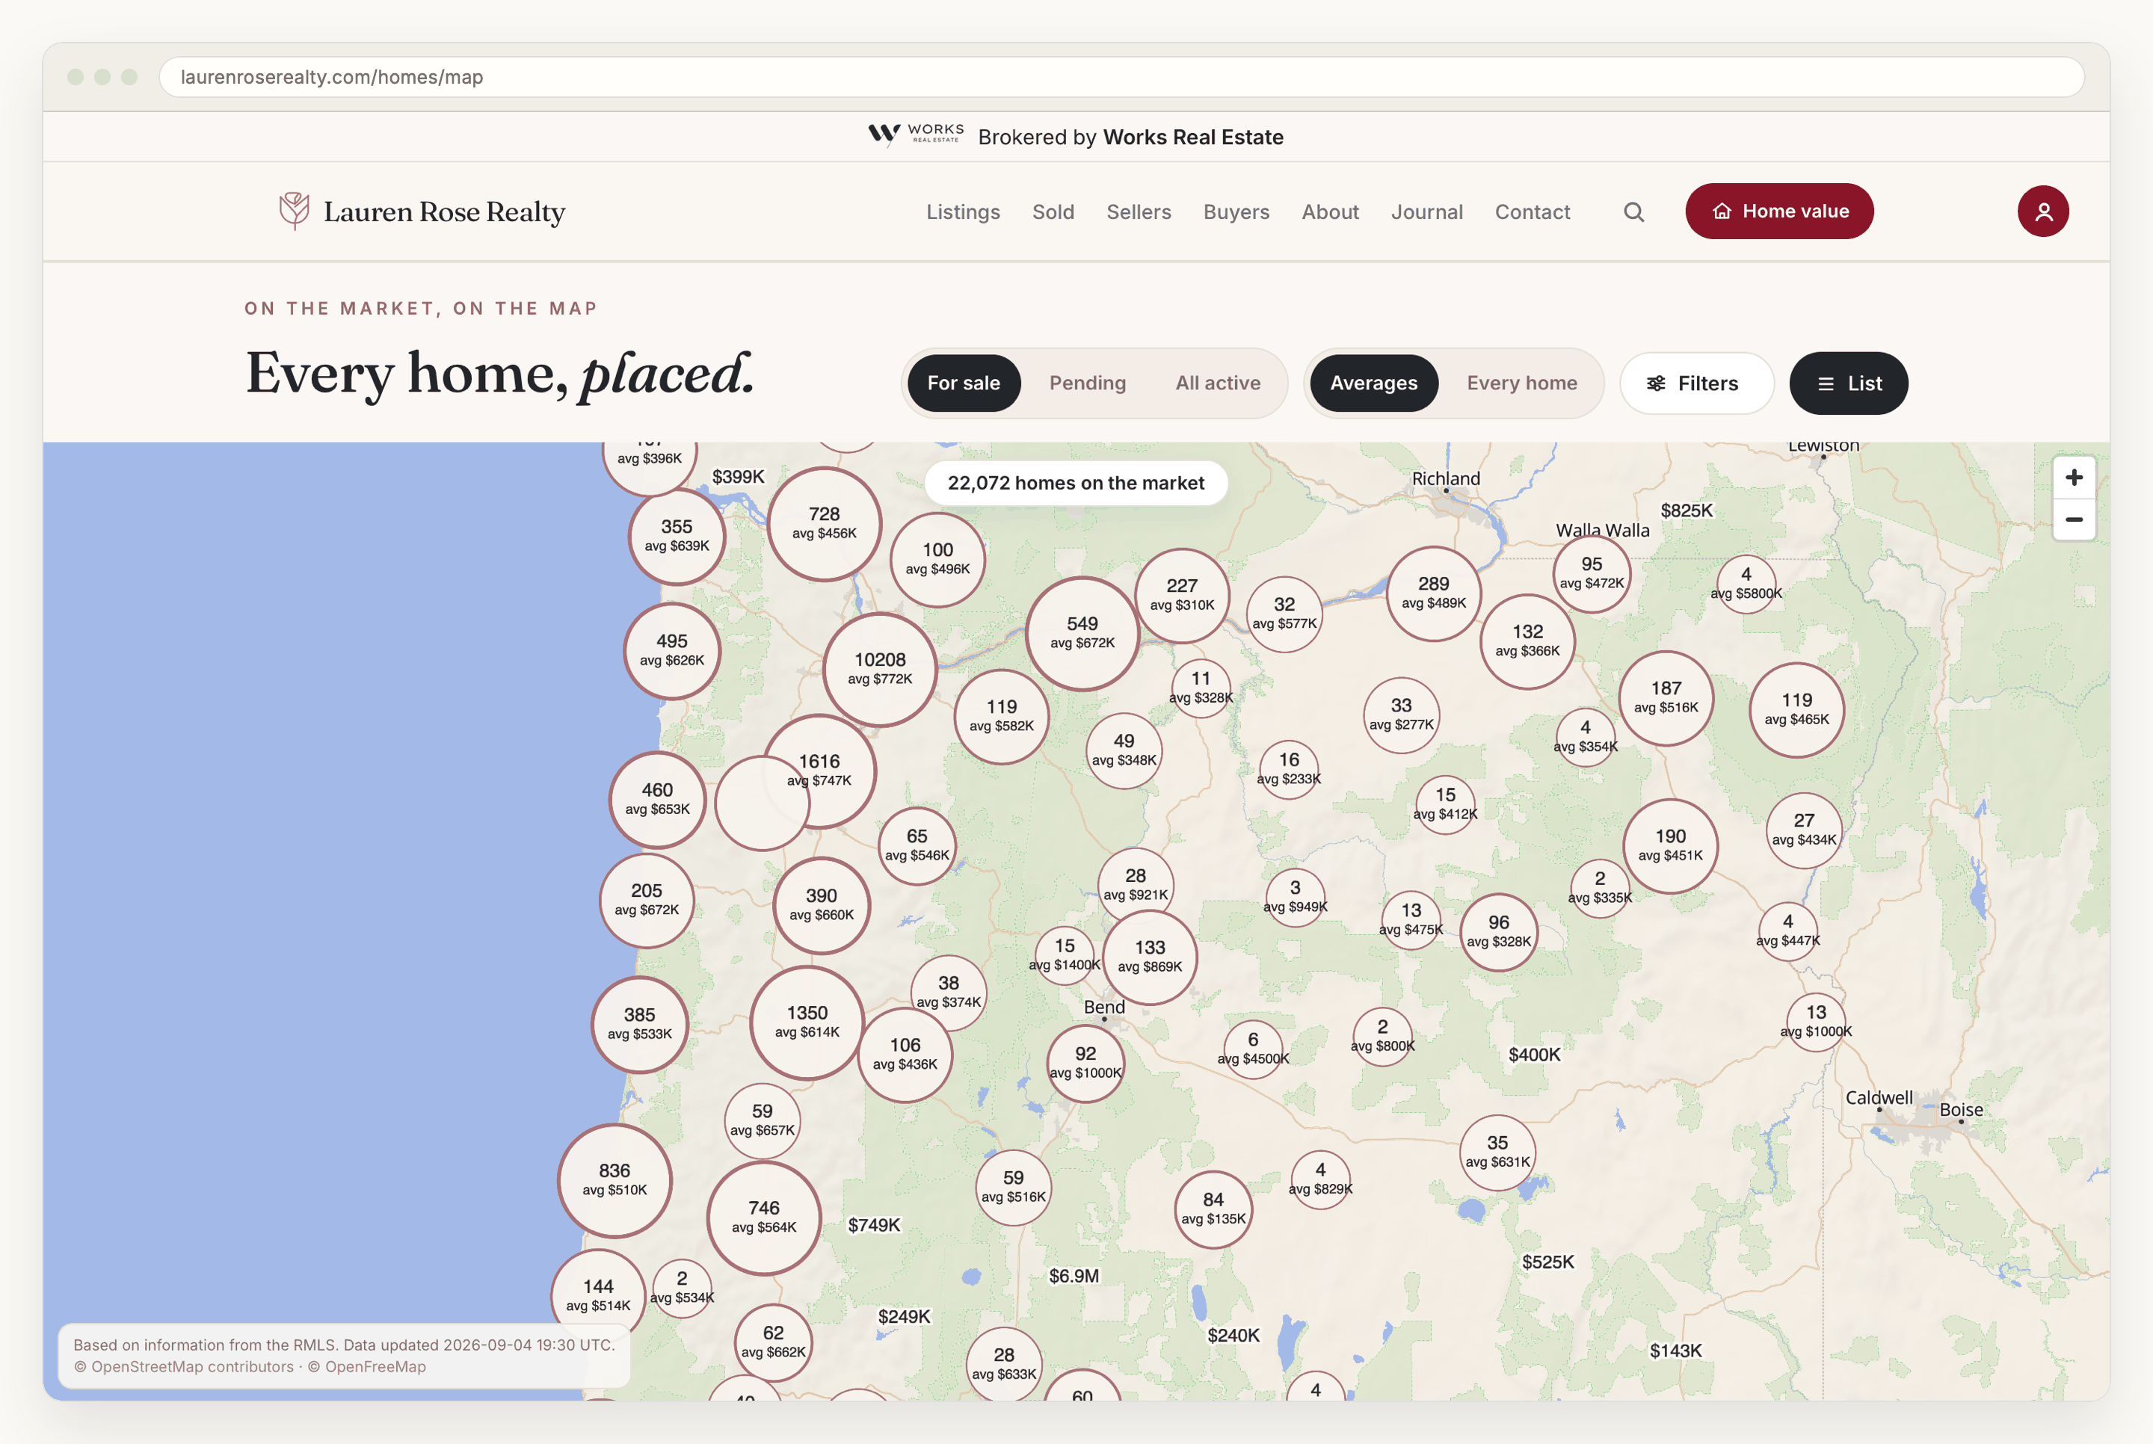Select the 549 cluster avg $672K
Viewport: 2153px width, 1444px height.
click(1082, 632)
